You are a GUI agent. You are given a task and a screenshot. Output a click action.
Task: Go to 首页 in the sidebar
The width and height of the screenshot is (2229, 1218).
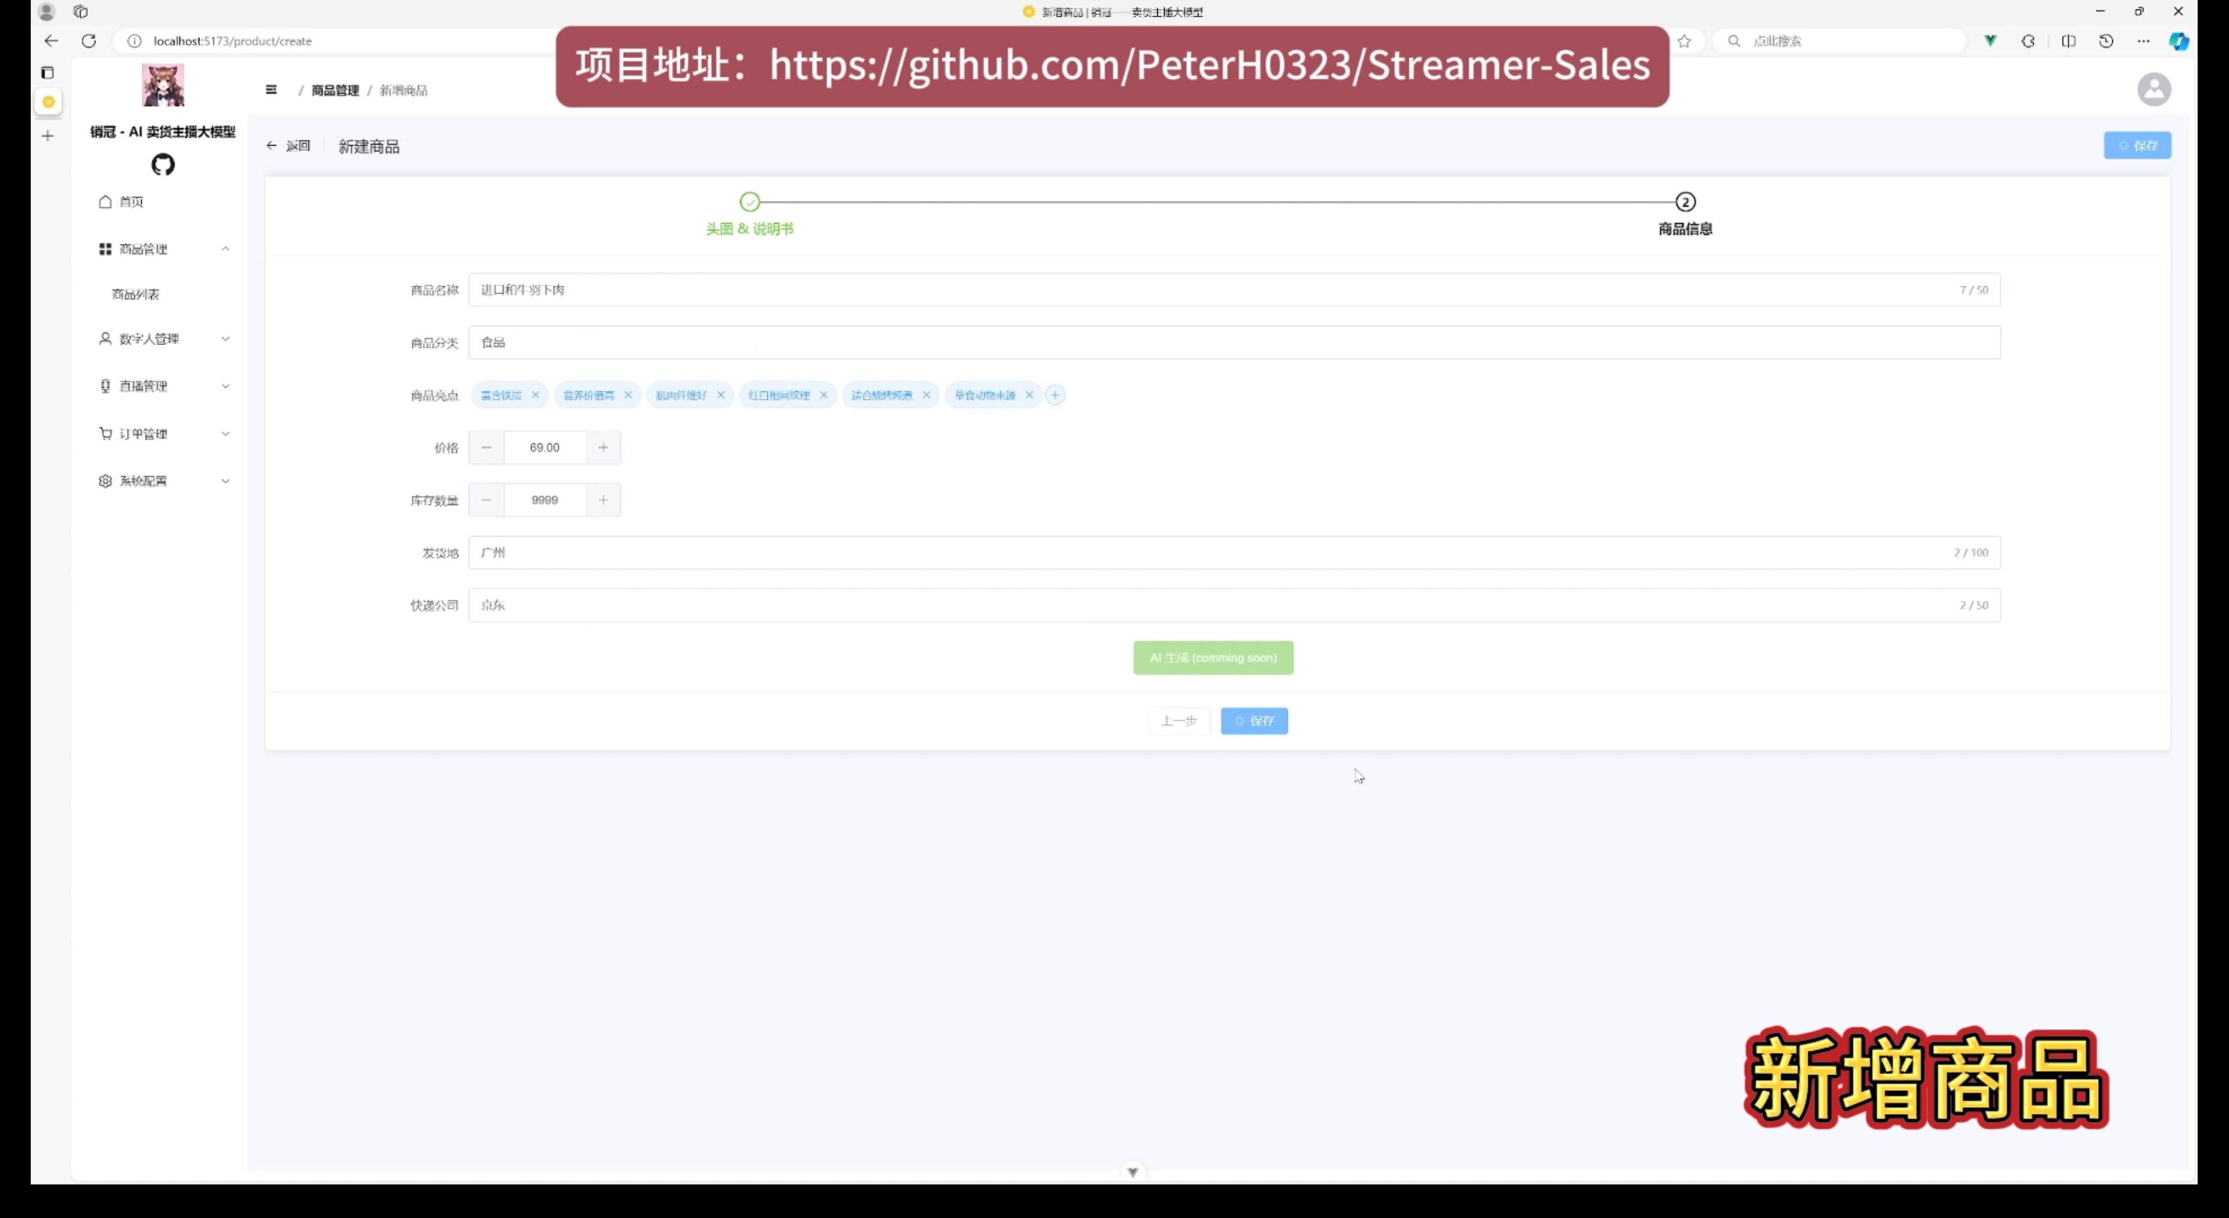(x=131, y=202)
